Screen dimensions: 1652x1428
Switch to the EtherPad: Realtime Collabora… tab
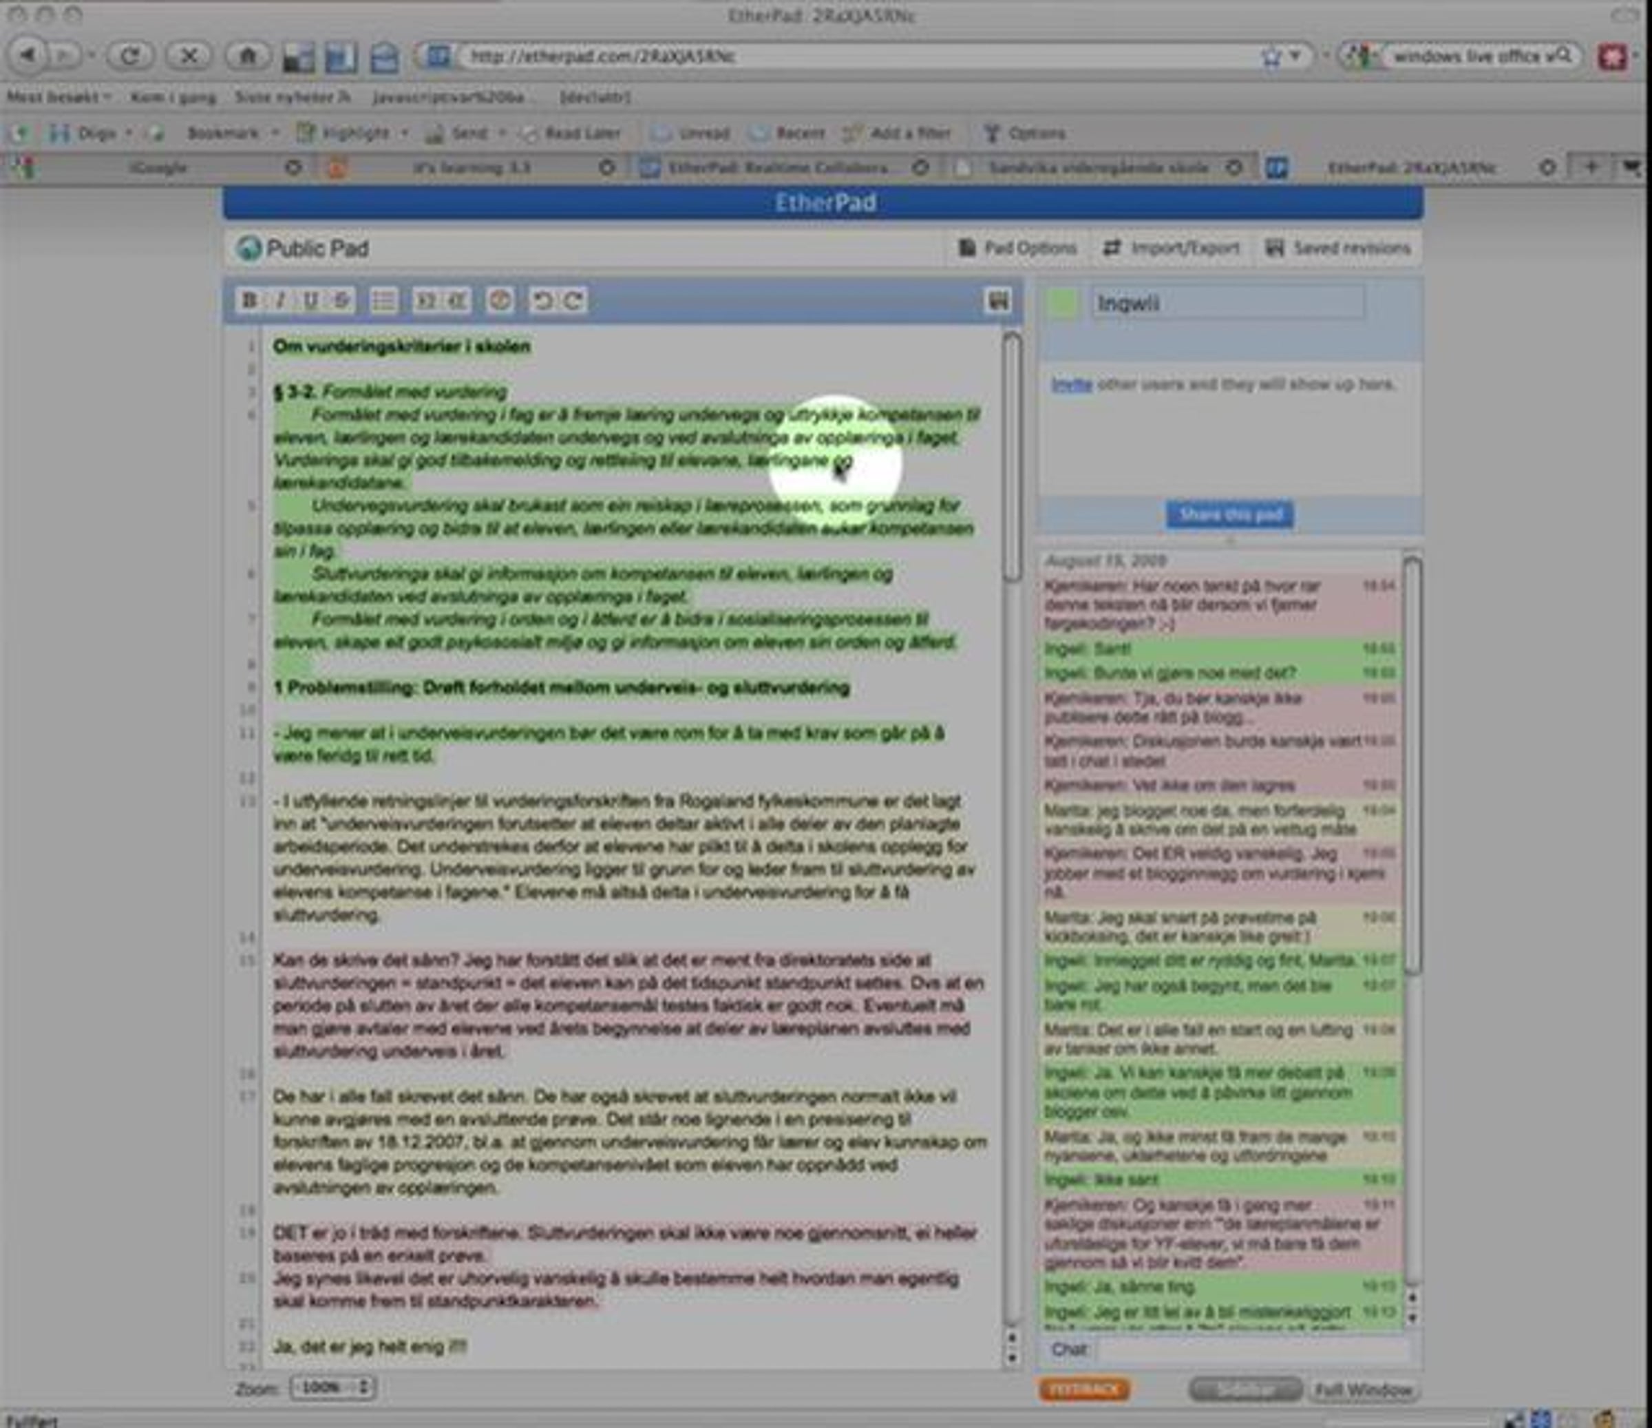pyautogui.click(x=779, y=167)
